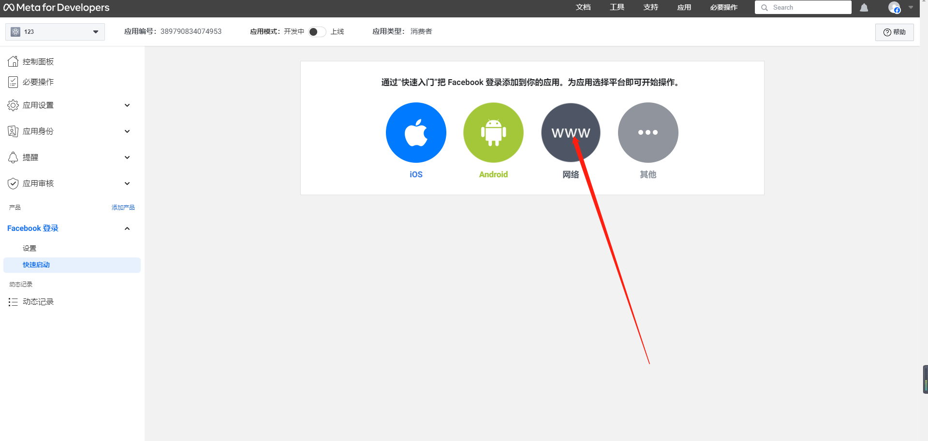Click the search magnifier icon
This screenshot has height=441, width=928.
click(765, 8)
